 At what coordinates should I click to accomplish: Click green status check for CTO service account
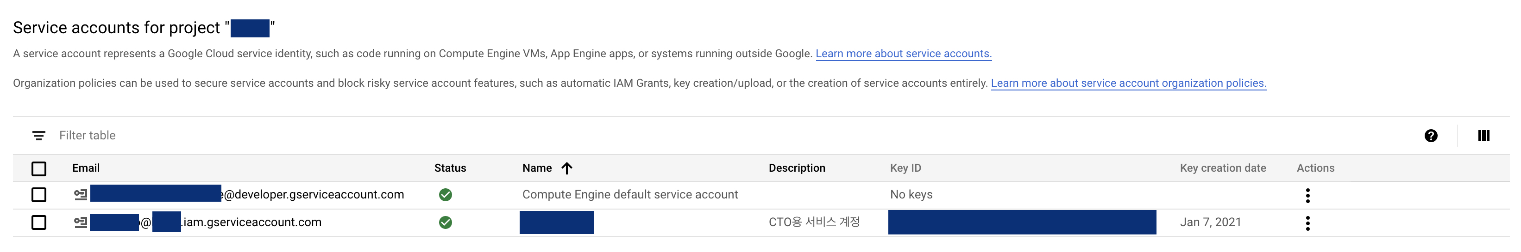[x=446, y=222]
